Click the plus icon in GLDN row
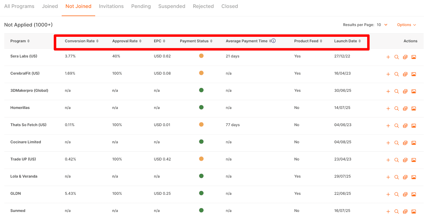This screenshot has height=219, width=424. tap(388, 194)
